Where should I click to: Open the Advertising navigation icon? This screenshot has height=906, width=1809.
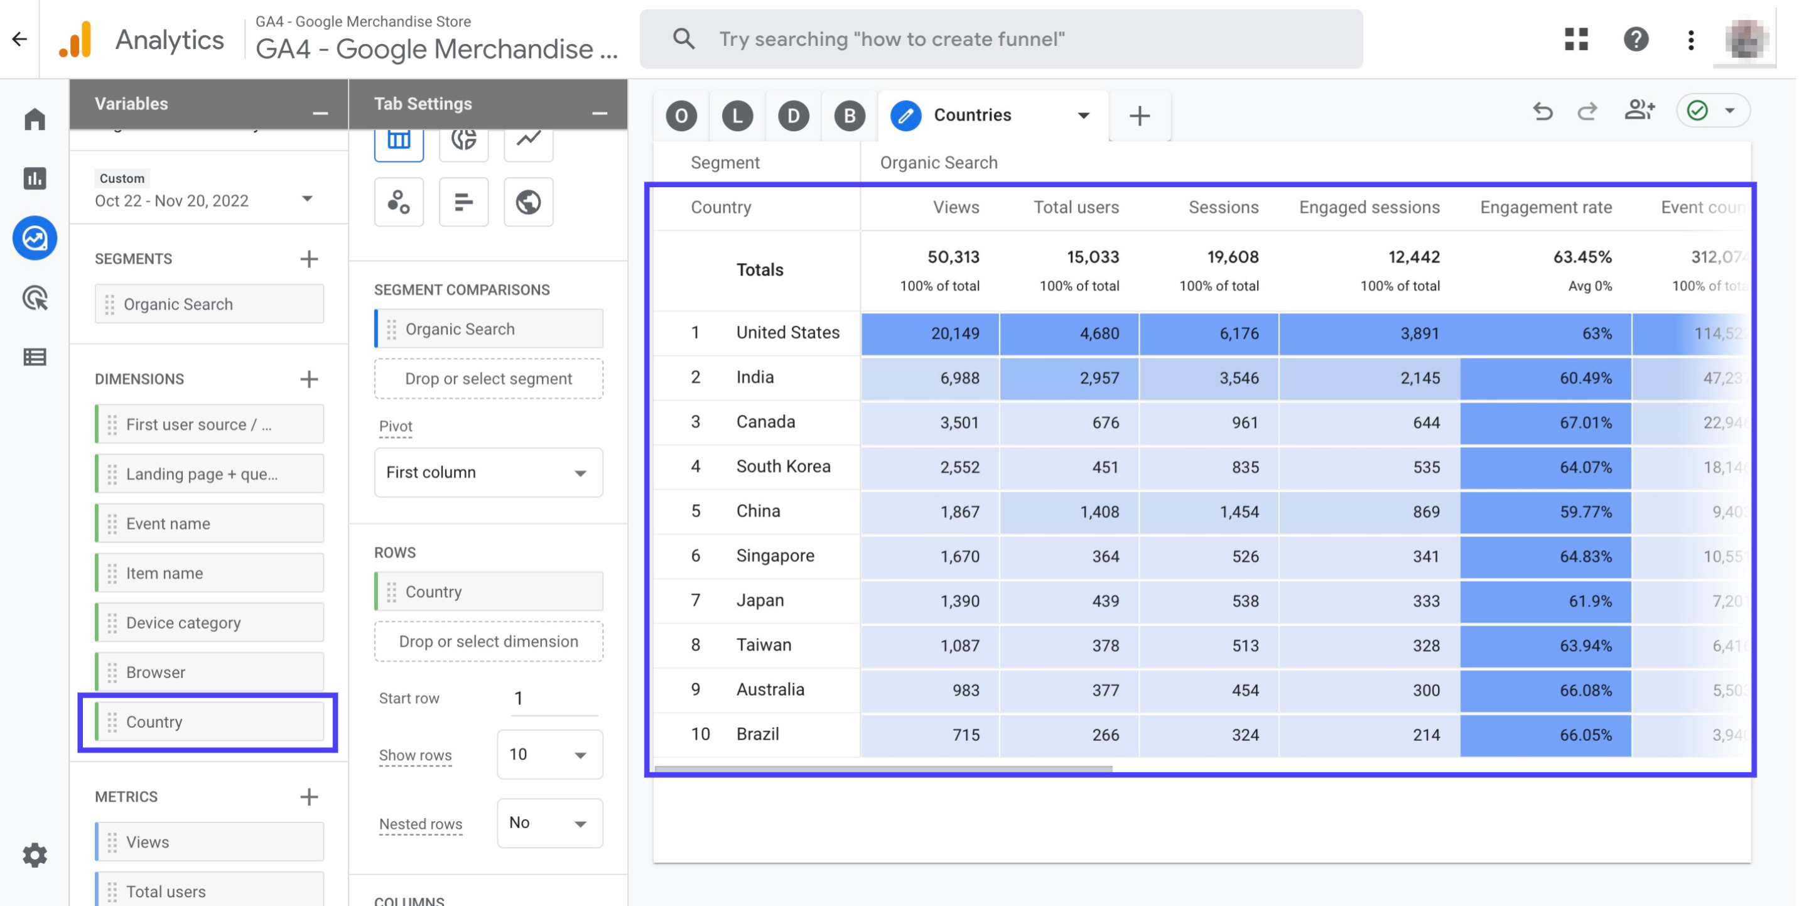[x=35, y=298]
